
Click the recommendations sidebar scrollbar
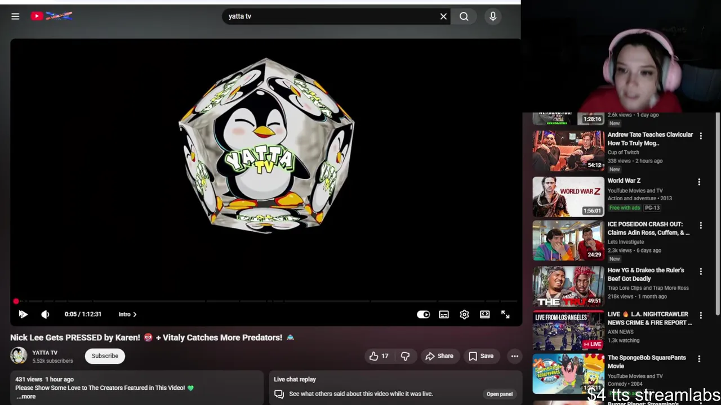pos(718,214)
